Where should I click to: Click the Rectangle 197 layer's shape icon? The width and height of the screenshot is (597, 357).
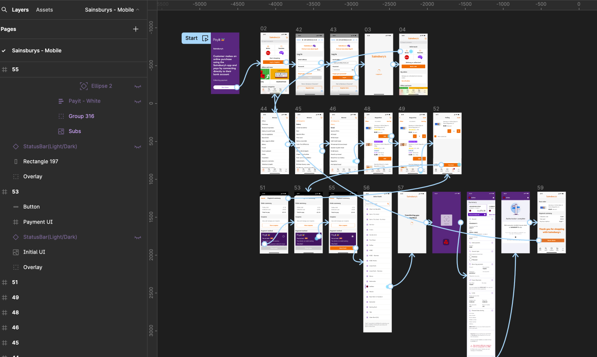[16, 161]
